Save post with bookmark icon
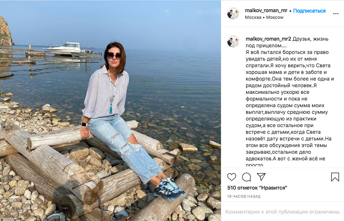This screenshot has width=344, height=221. [x=335, y=177]
